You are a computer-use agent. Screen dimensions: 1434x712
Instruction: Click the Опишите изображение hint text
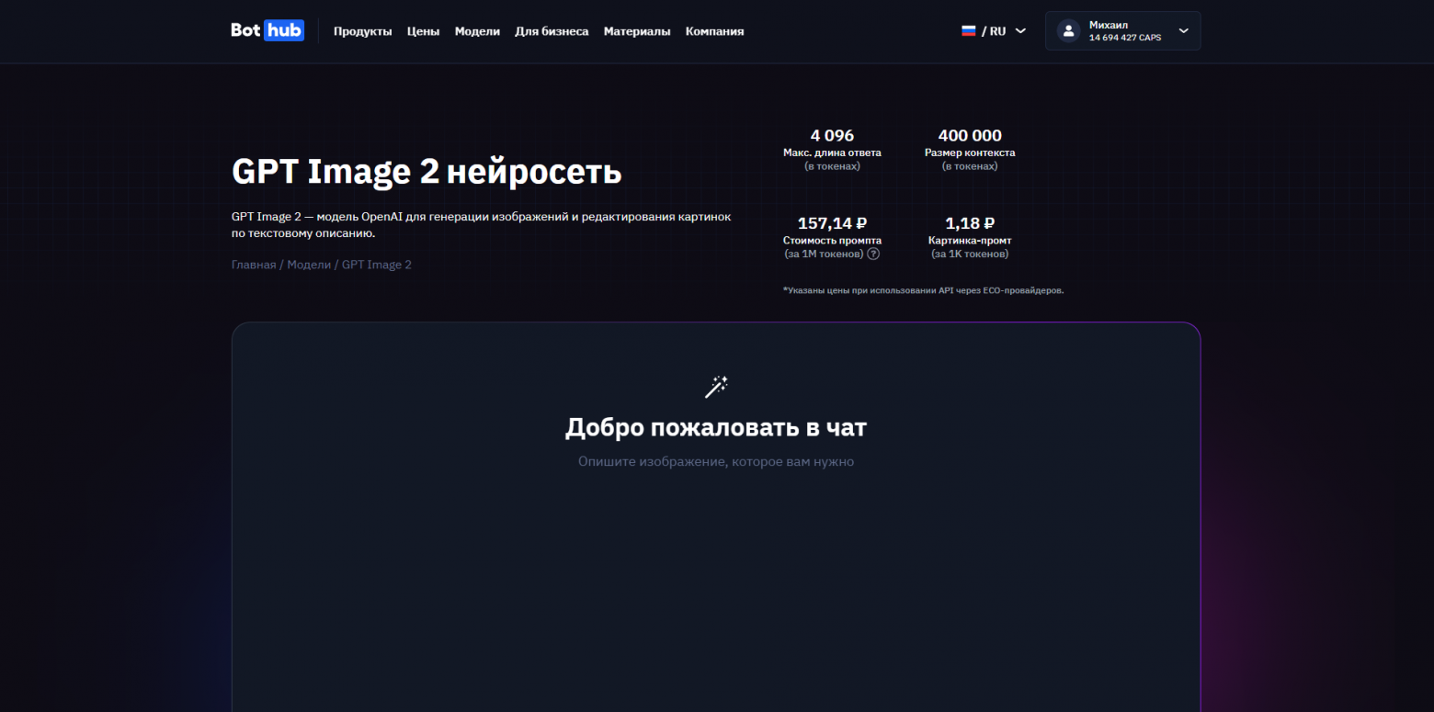click(x=716, y=461)
